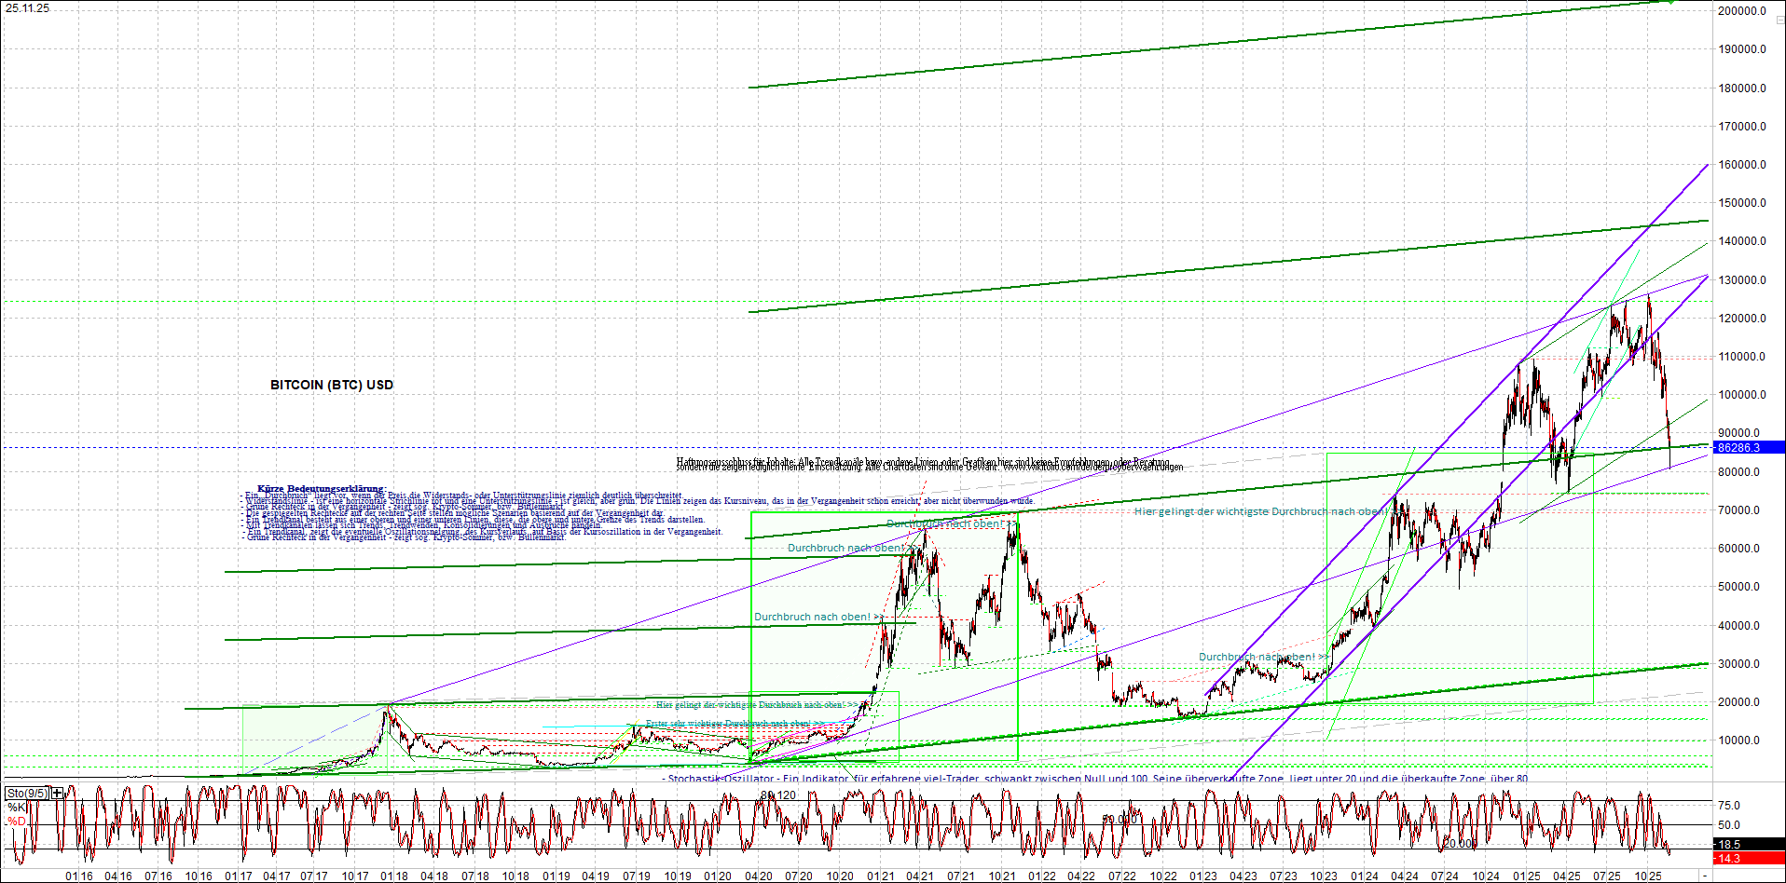Click the BITCOIN (BTC) USD chart title
The width and height of the screenshot is (1786, 883).
pos(331,385)
